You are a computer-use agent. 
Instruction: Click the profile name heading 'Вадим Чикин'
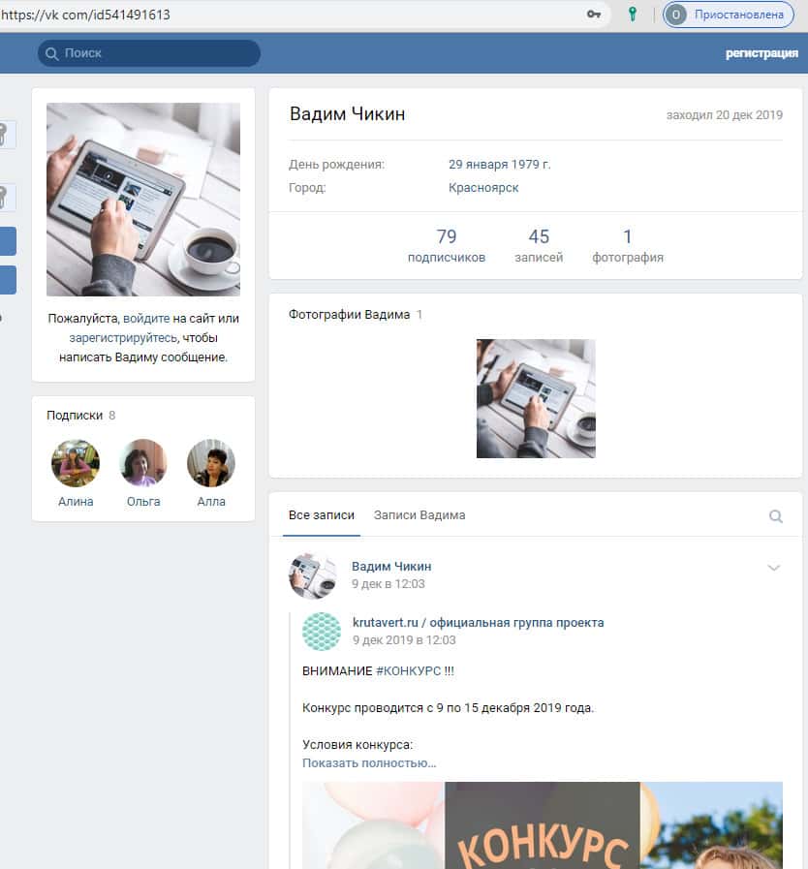click(347, 113)
